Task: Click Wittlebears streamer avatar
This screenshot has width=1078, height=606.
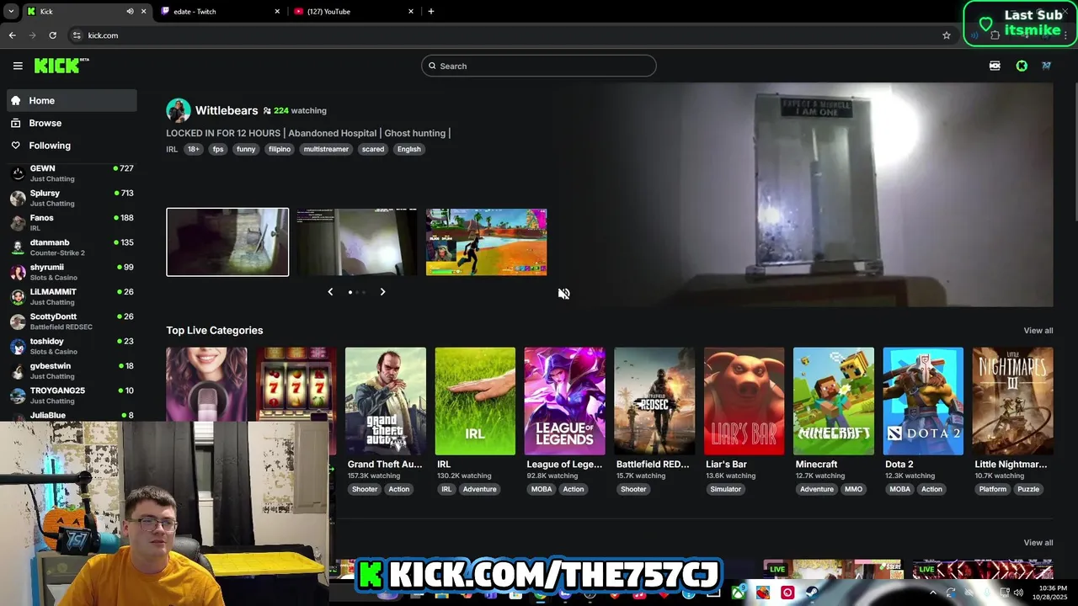Action: pos(178,110)
